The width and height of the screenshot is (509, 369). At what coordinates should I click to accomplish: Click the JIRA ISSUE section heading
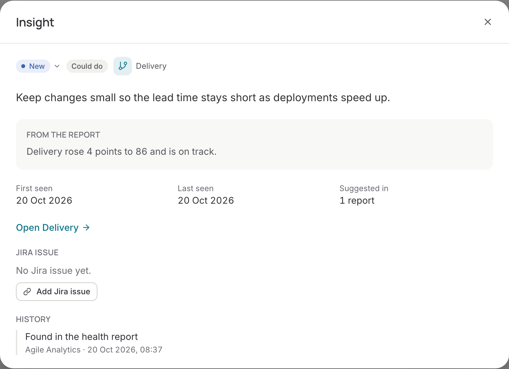point(37,253)
